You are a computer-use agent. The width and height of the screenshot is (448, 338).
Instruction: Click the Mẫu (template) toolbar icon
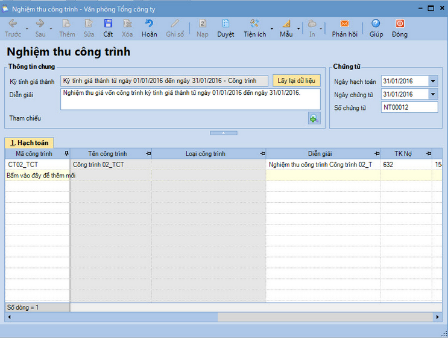pos(286,24)
